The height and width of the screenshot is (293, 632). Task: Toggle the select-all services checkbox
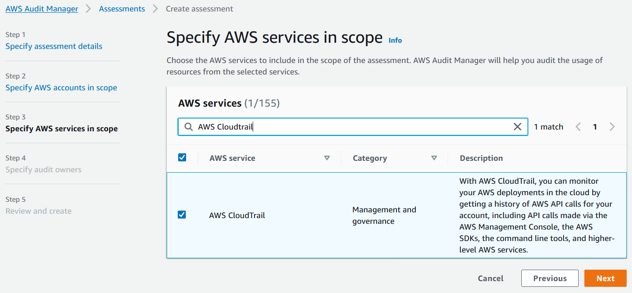[x=182, y=157]
